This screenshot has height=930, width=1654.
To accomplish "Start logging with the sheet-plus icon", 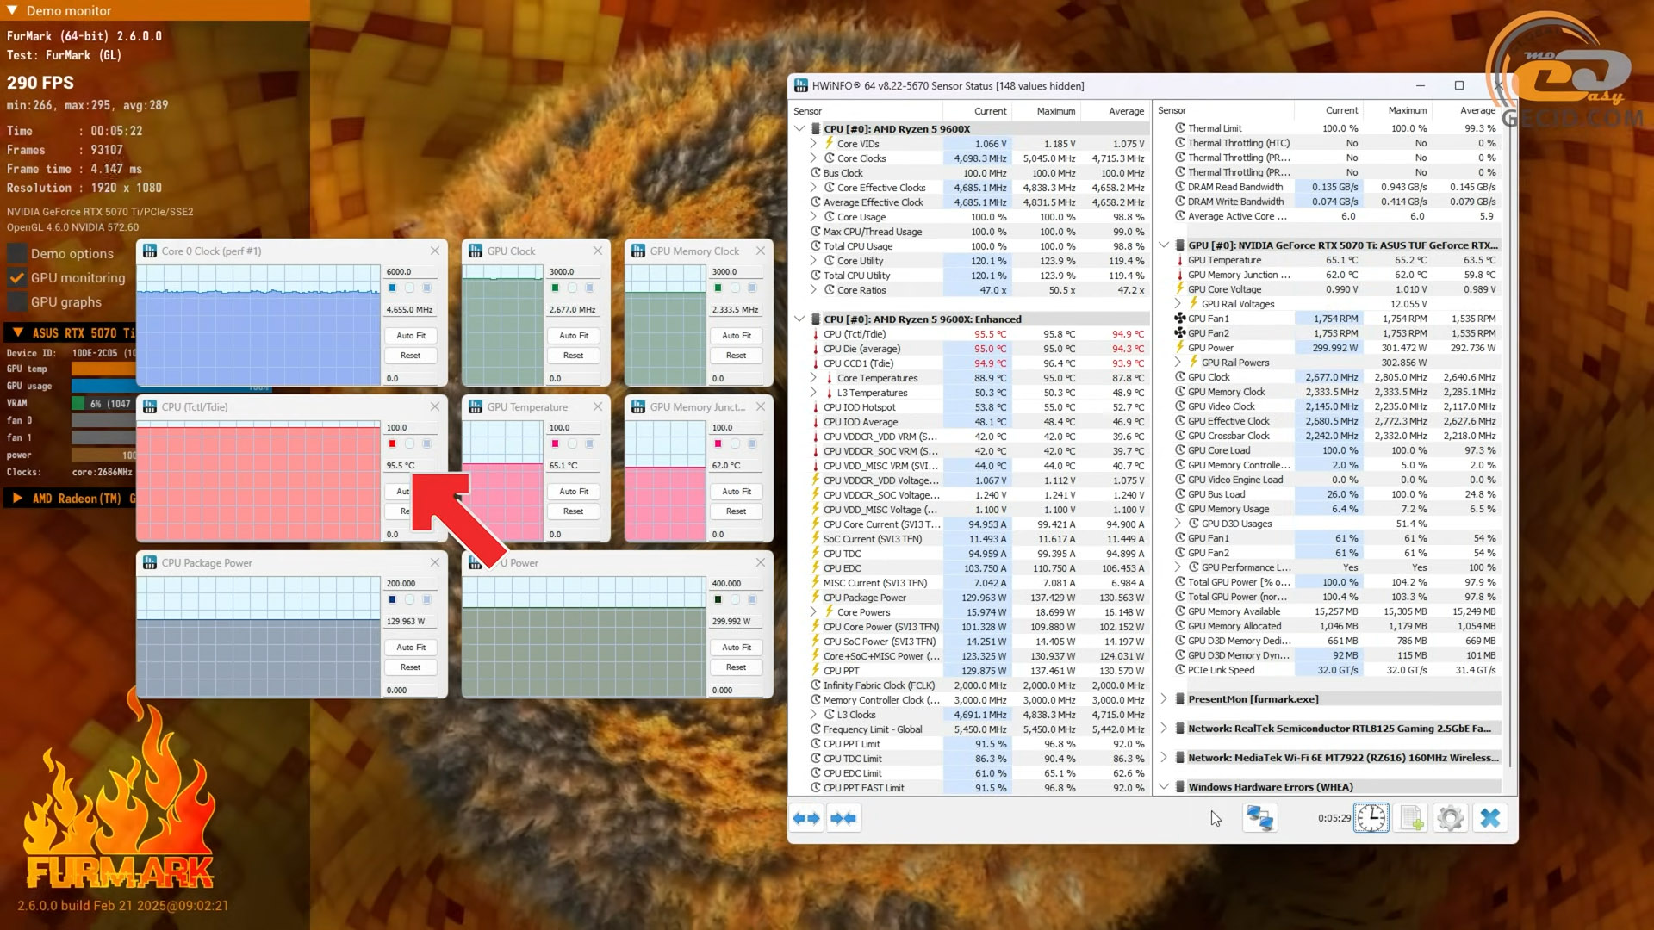I will coord(1411,818).
